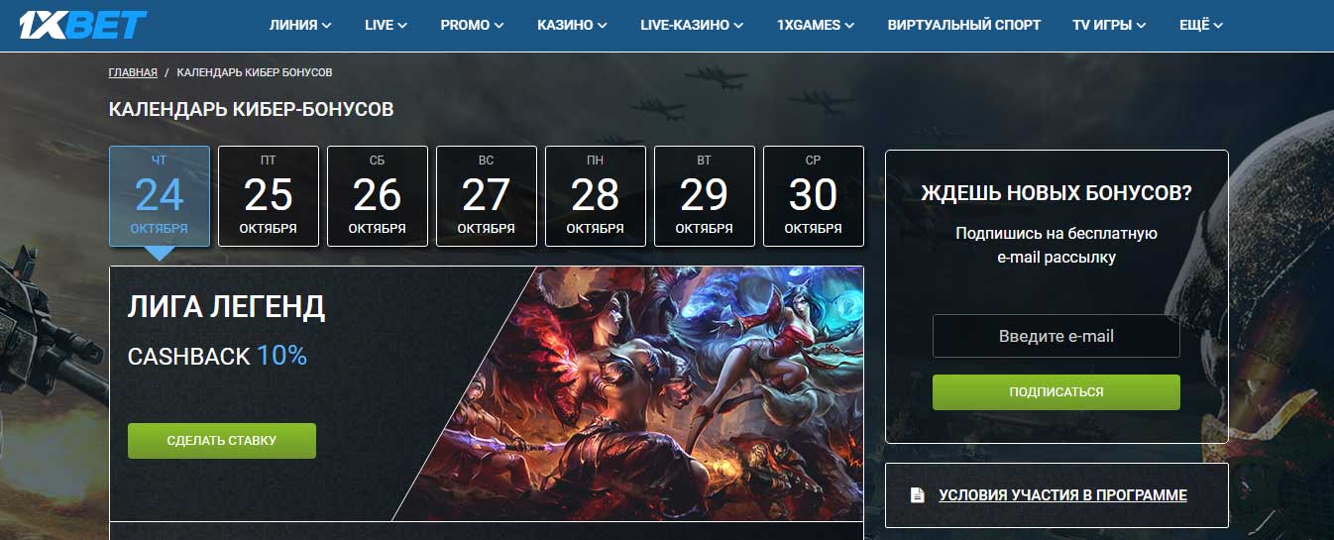Open the ЕЩЁ dropdown menu
Viewport: 1334px width, 540px height.
(x=1201, y=25)
